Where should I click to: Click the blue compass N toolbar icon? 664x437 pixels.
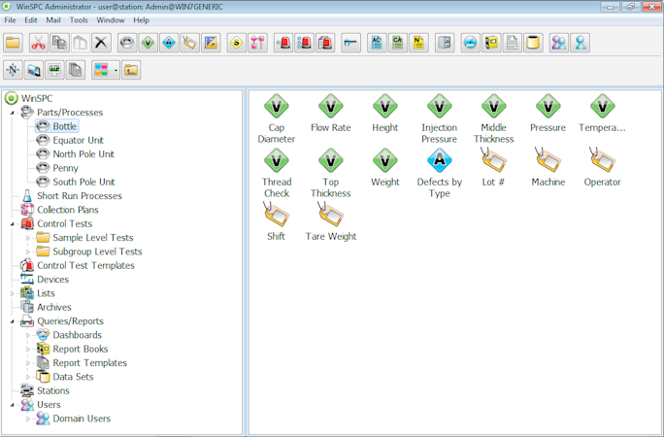pyautogui.click(x=14, y=70)
